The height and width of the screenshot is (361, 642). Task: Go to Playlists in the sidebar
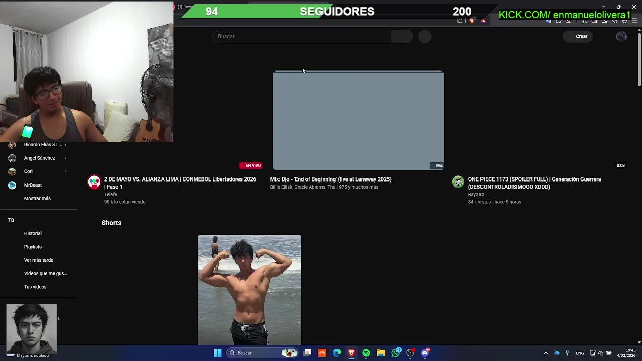point(33,247)
